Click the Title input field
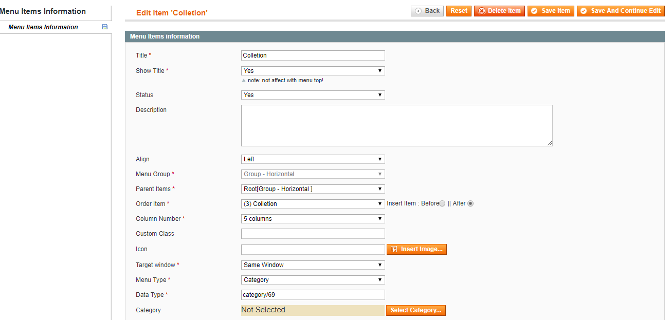The image size is (672, 320). pyautogui.click(x=313, y=55)
